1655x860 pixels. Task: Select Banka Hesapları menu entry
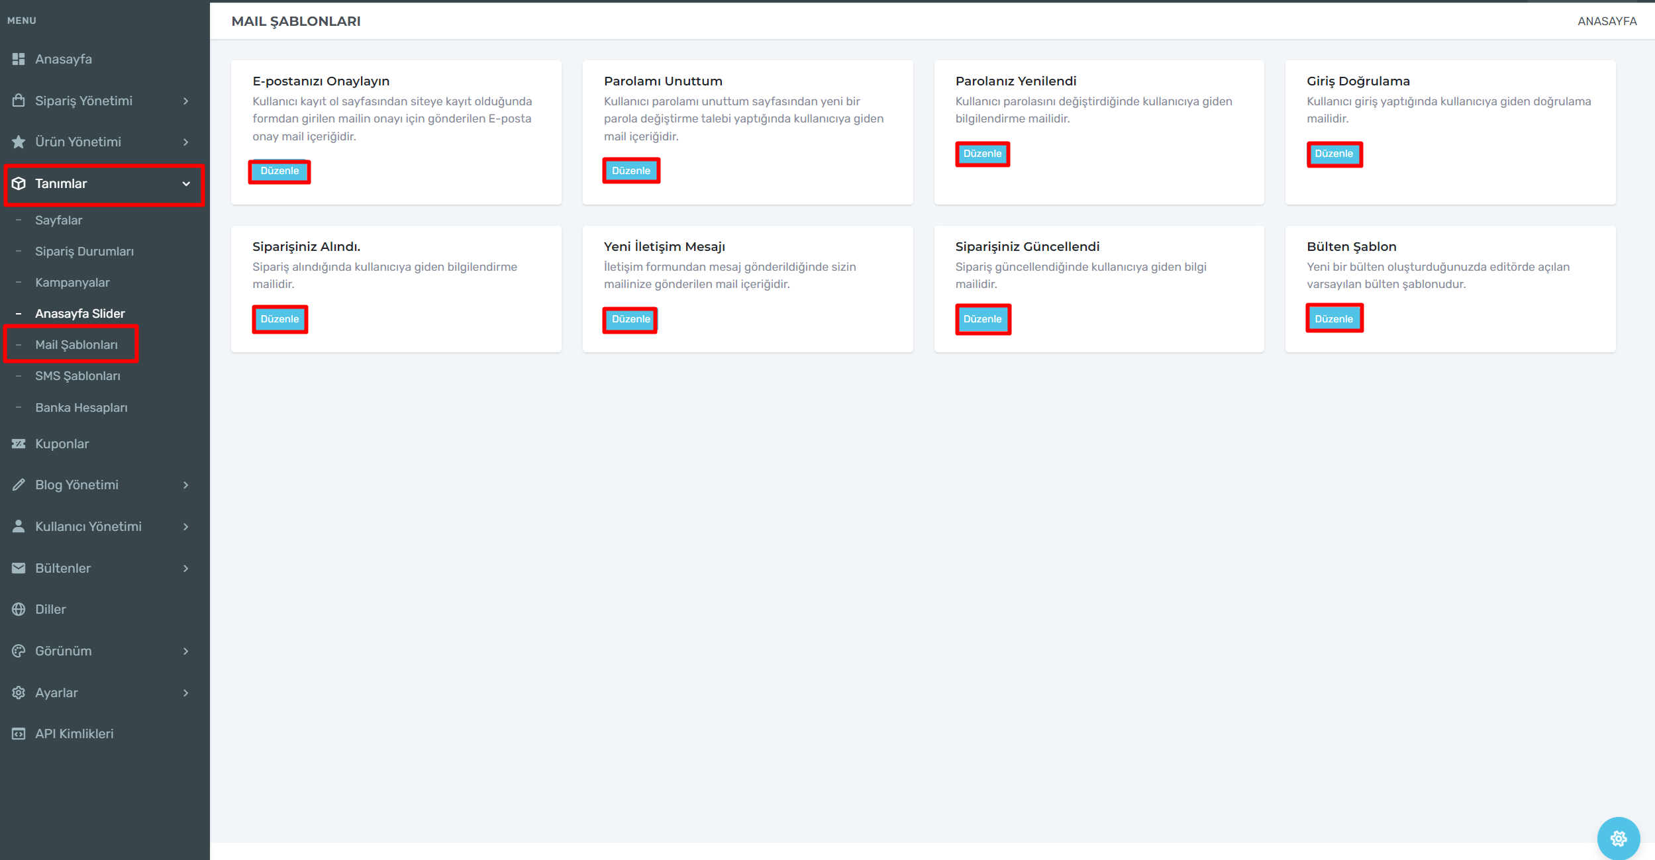coord(81,407)
